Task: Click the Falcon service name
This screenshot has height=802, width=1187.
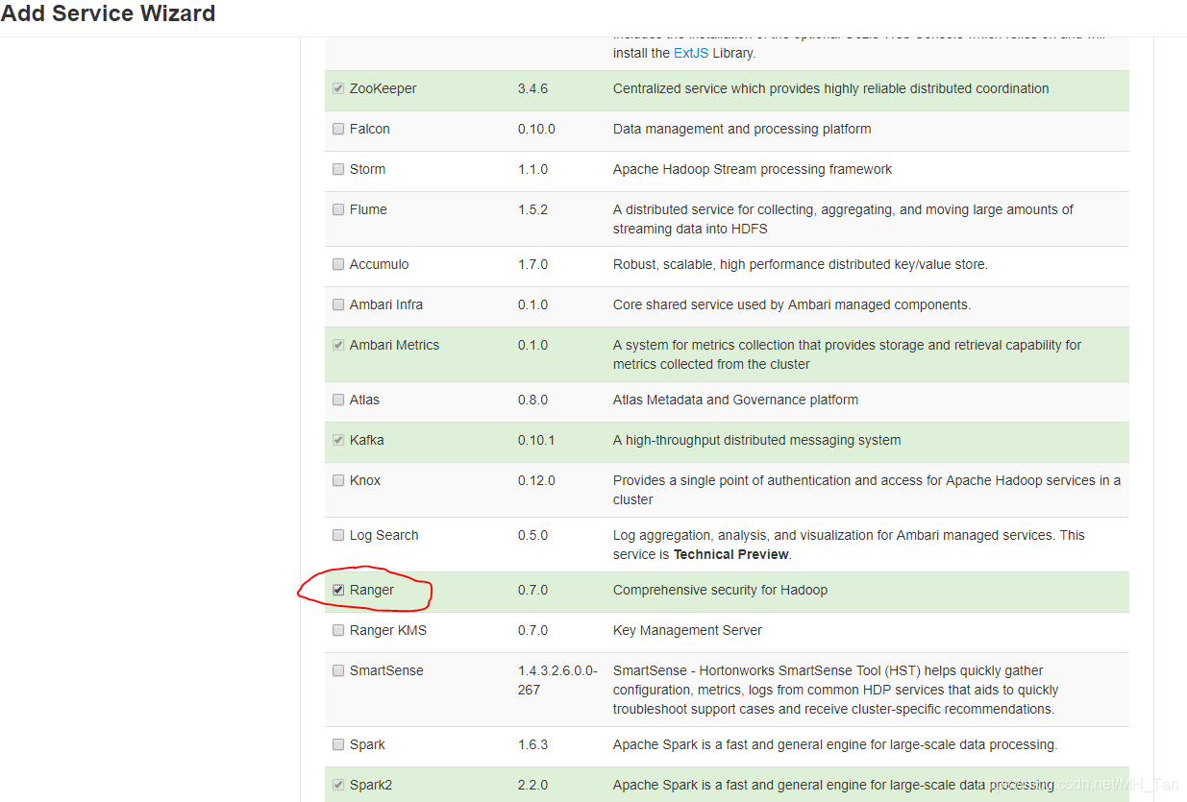Action: [x=370, y=129]
